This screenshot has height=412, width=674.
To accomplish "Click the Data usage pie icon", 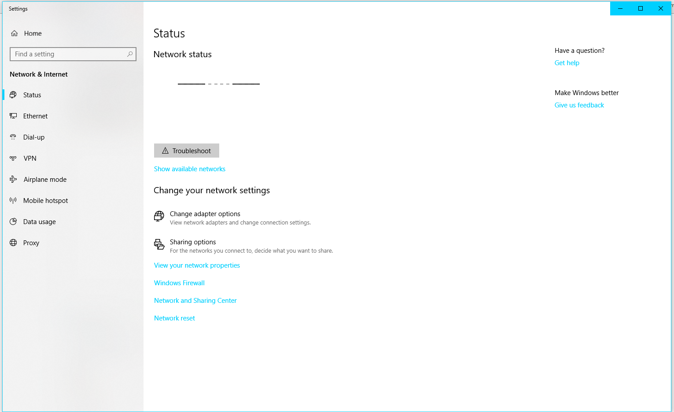I will pyautogui.click(x=13, y=222).
